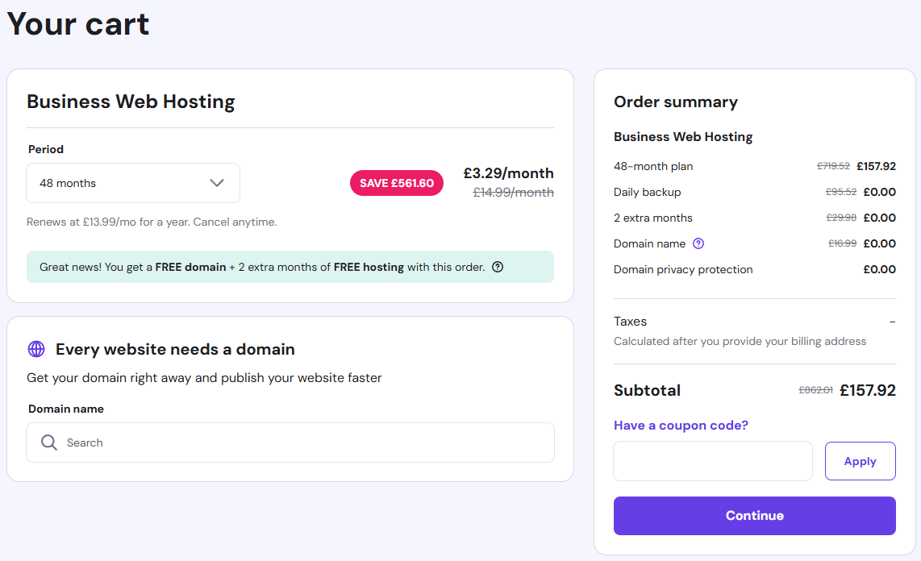Click the purple Continue button
Viewport: 921px width, 561px height.
[754, 516]
